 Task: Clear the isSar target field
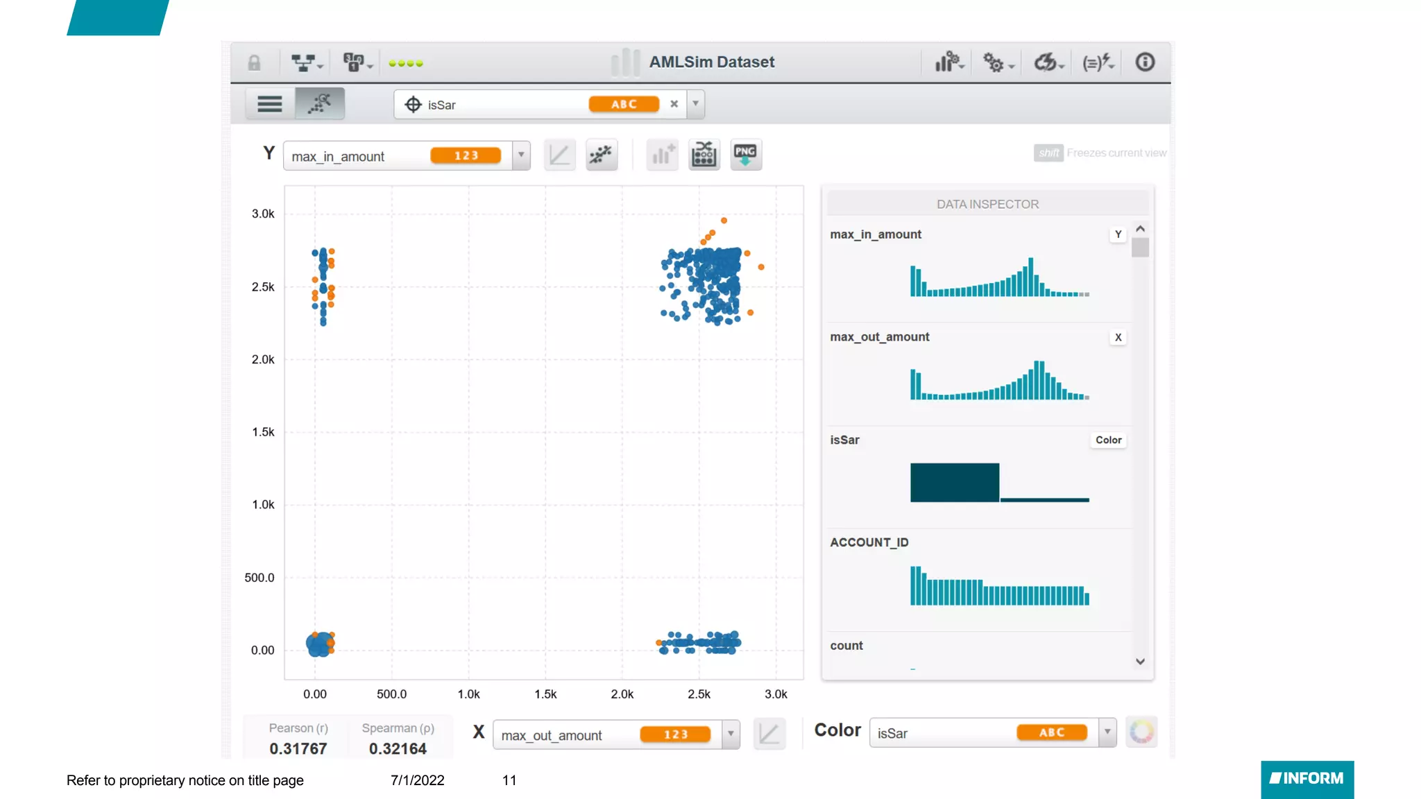674,104
